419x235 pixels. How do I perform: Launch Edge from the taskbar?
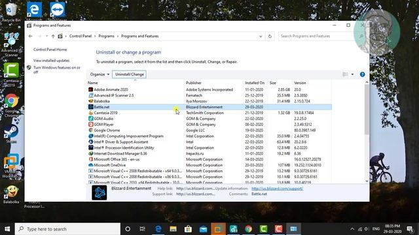tap(158, 229)
